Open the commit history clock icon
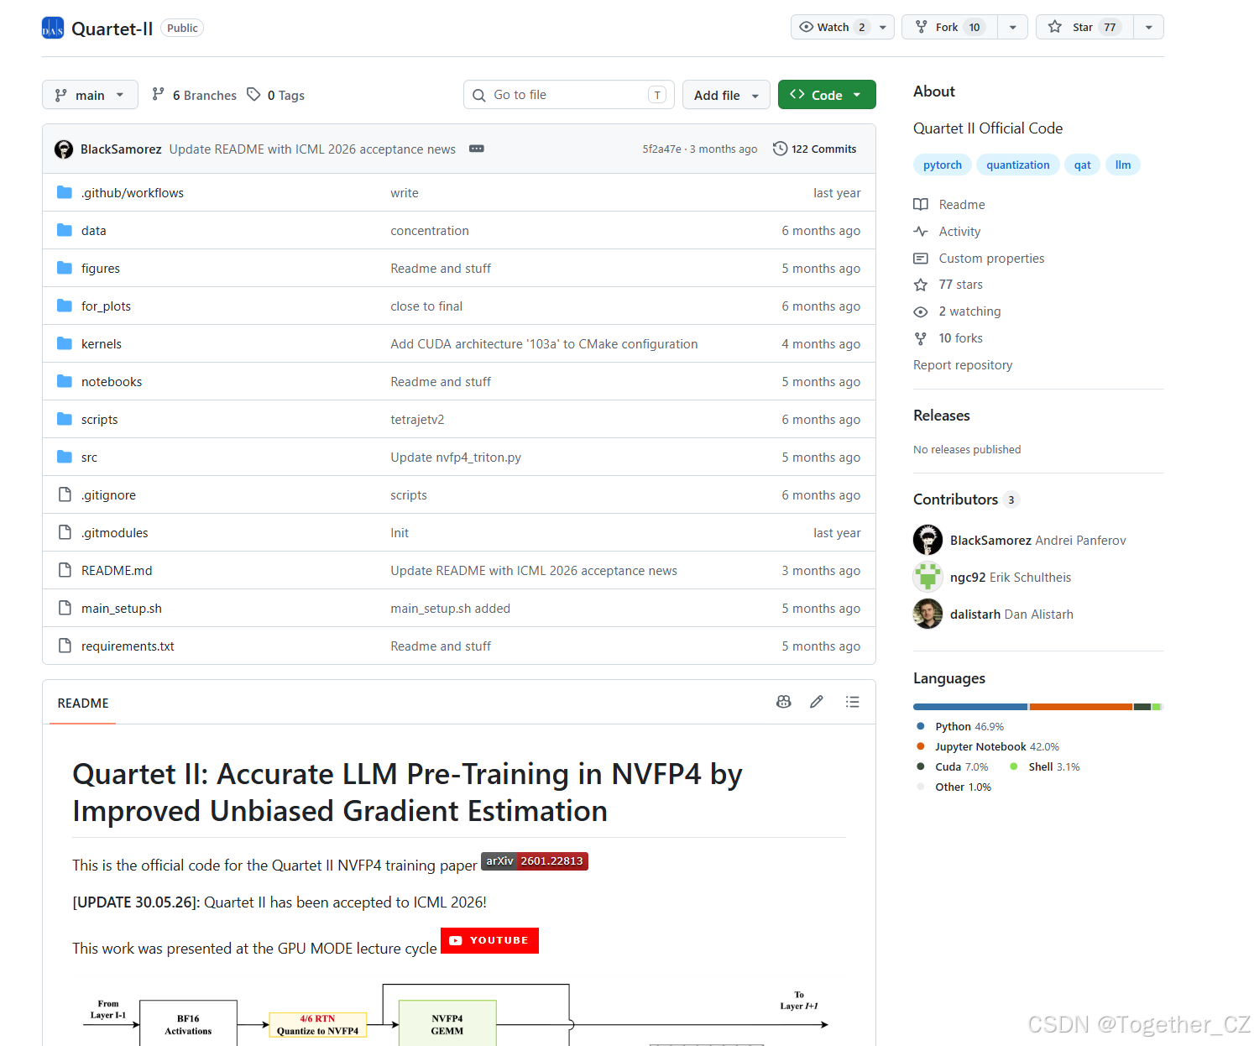The image size is (1254, 1046). (780, 149)
